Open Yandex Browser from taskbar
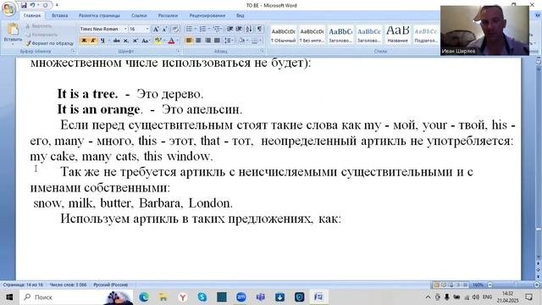The image size is (542, 305). coord(183,297)
